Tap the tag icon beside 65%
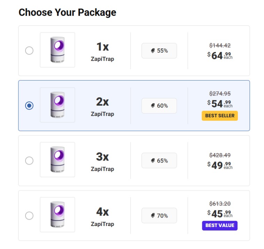Image resolution: width=264 pixels, height=249 pixels. [153, 161]
